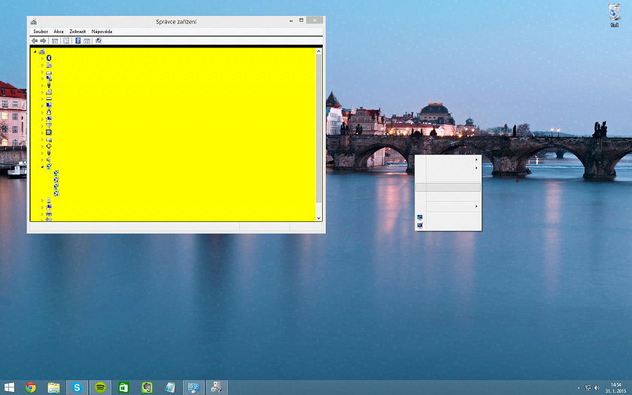Collapse the root computer node
The height and width of the screenshot is (395, 632).
pyautogui.click(x=35, y=51)
